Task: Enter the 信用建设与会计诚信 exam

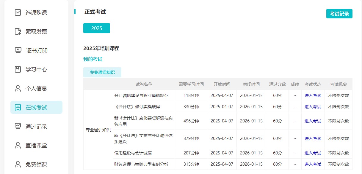Action: pos(313,153)
